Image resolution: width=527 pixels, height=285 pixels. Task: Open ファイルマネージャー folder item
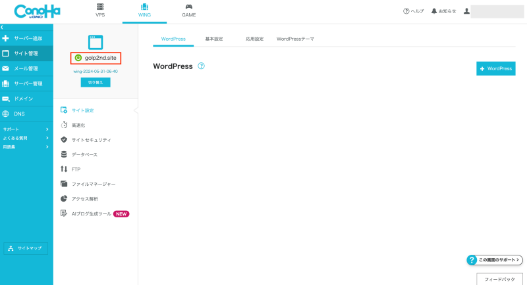[x=93, y=184]
